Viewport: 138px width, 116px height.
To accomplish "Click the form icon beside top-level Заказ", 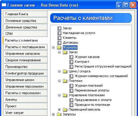I will coord(59,28).
